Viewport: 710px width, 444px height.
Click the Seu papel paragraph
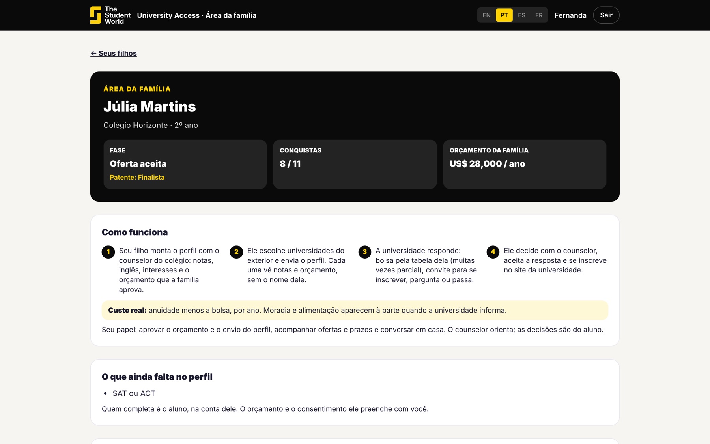pos(352,330)
